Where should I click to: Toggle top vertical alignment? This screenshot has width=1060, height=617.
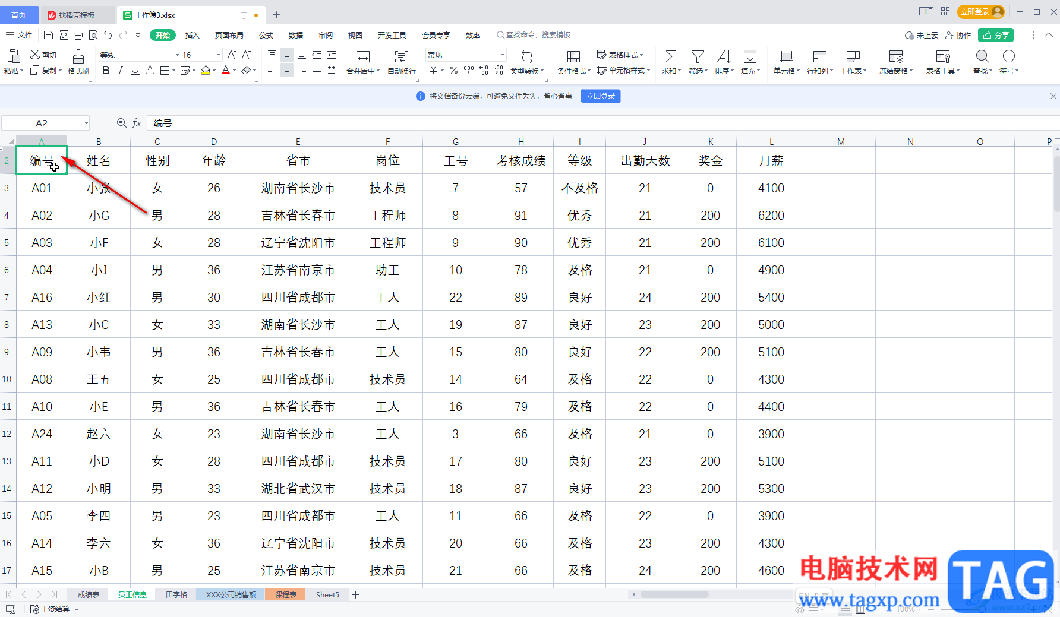click(272, 55)
